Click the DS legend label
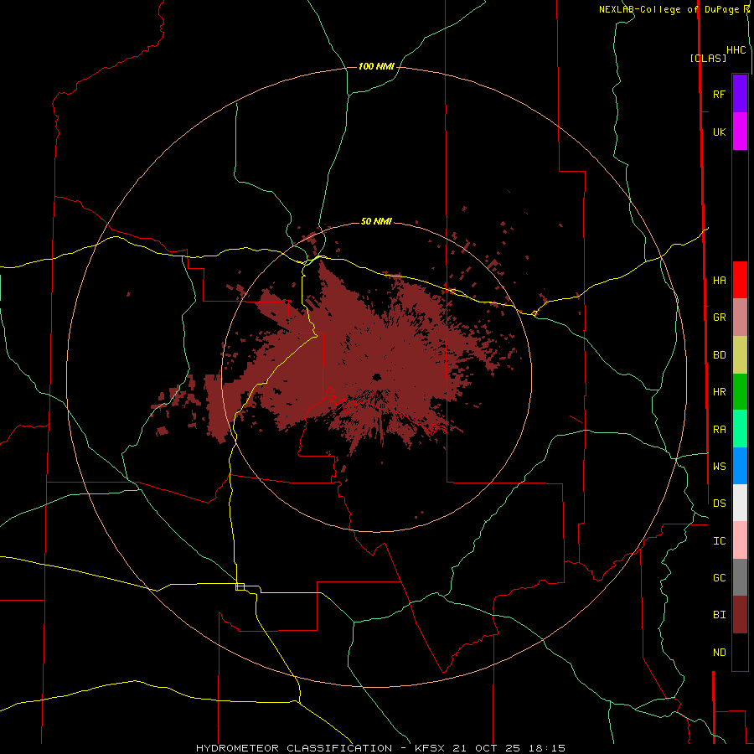This screenshot has height=754, width=754. [720, 504]
